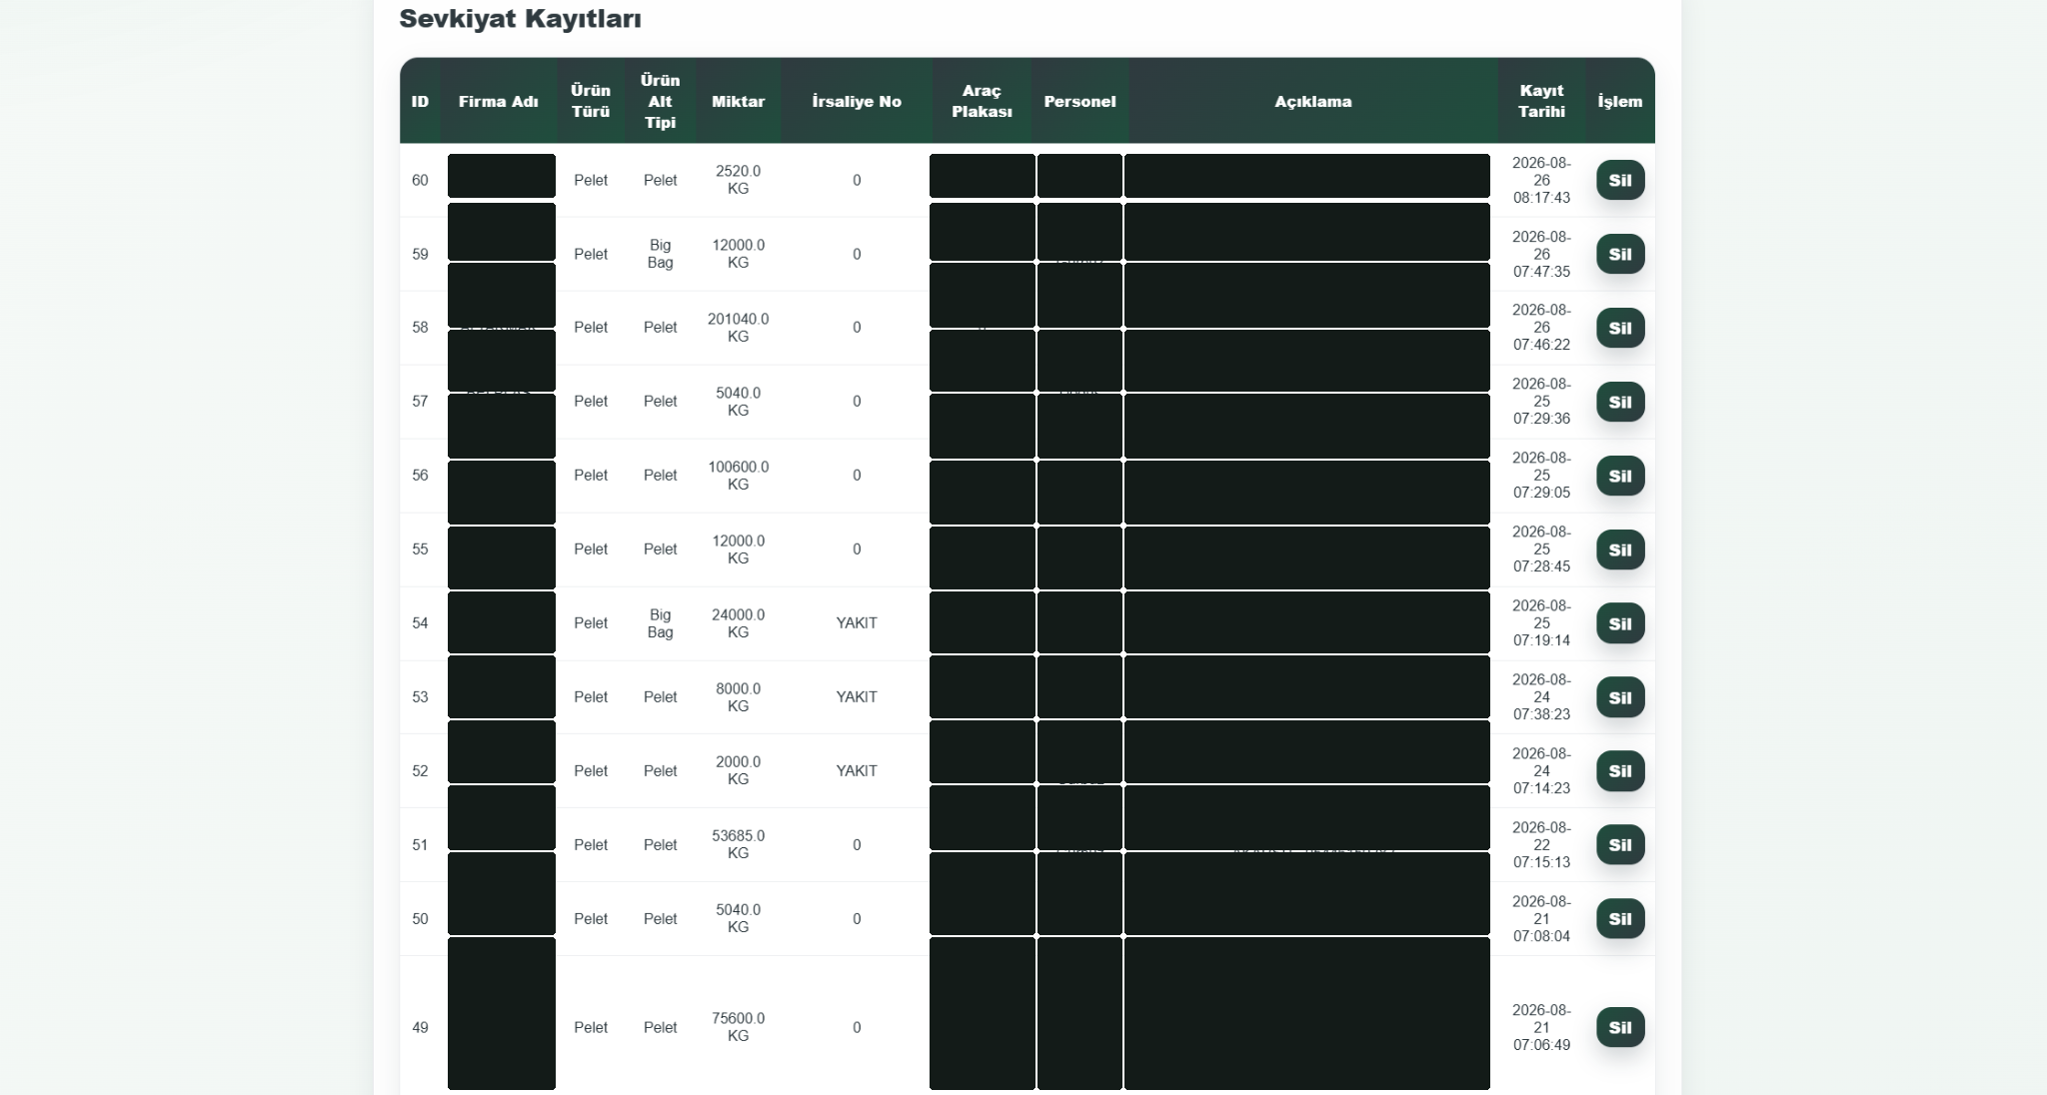Click the 2000.0 KG quantity cell
This screenshot has width=2047, height=1095.
coord(738,770)
